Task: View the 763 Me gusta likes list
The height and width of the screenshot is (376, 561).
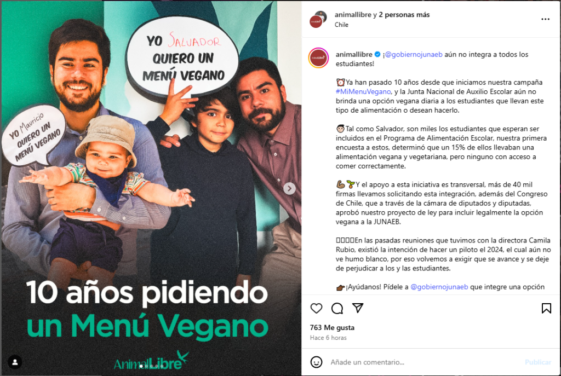Action: [x=332, y=327]
